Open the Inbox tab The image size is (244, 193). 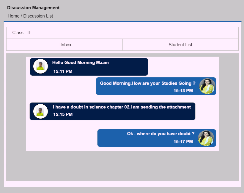[x=64, y=45]
